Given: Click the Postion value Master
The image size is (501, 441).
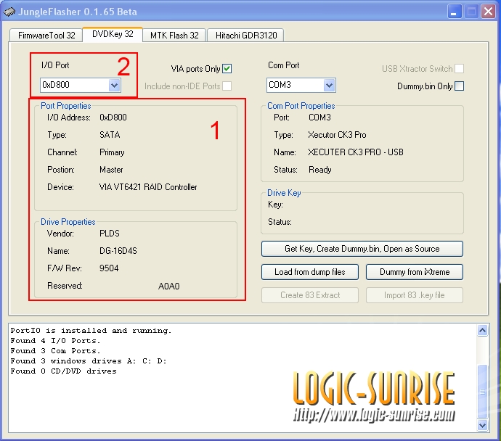Looking at the screenshot, I should point(111,170).
